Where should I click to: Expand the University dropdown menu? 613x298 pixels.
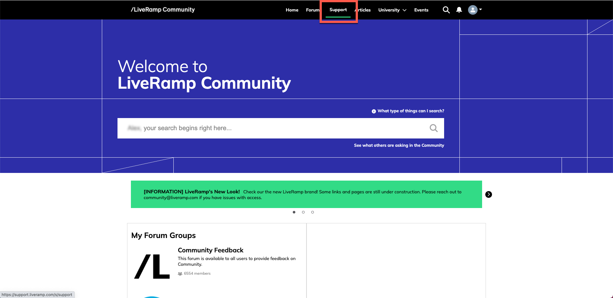point(392,10)
